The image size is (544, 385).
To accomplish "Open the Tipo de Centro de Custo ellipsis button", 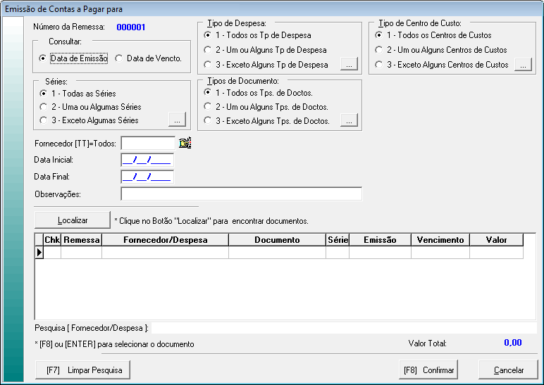I will pos(522,65).
